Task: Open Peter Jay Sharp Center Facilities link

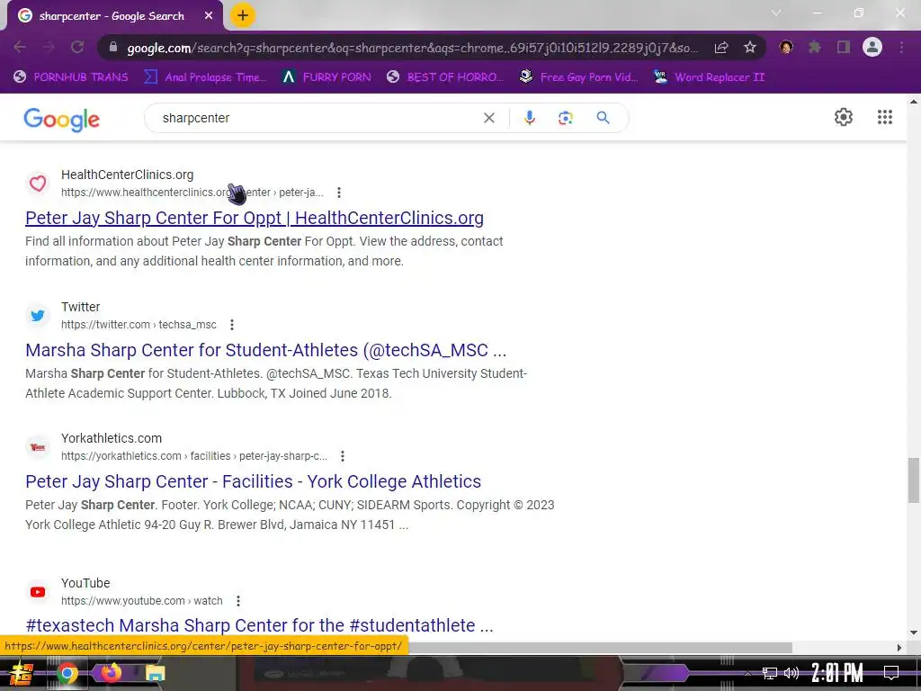Action: 253,481
